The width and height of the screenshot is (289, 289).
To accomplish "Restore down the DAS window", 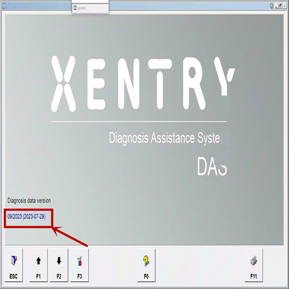I will (x=280, y=6).
